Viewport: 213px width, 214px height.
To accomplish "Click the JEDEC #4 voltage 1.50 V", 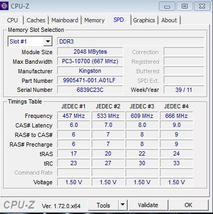I will tap(176, 182).
